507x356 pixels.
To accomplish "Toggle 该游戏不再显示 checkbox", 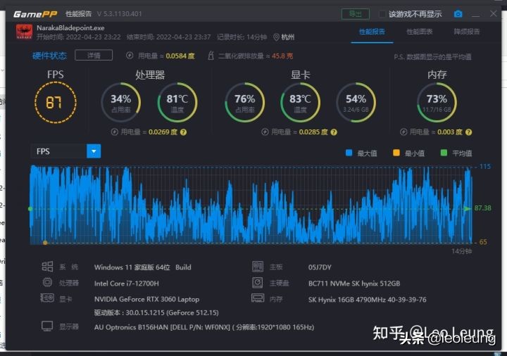I will [x=382, y=14].
